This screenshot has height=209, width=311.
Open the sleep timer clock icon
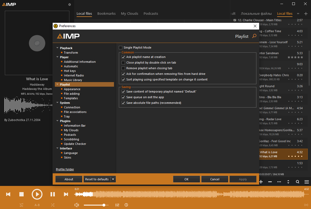click(x=126, y=205)
